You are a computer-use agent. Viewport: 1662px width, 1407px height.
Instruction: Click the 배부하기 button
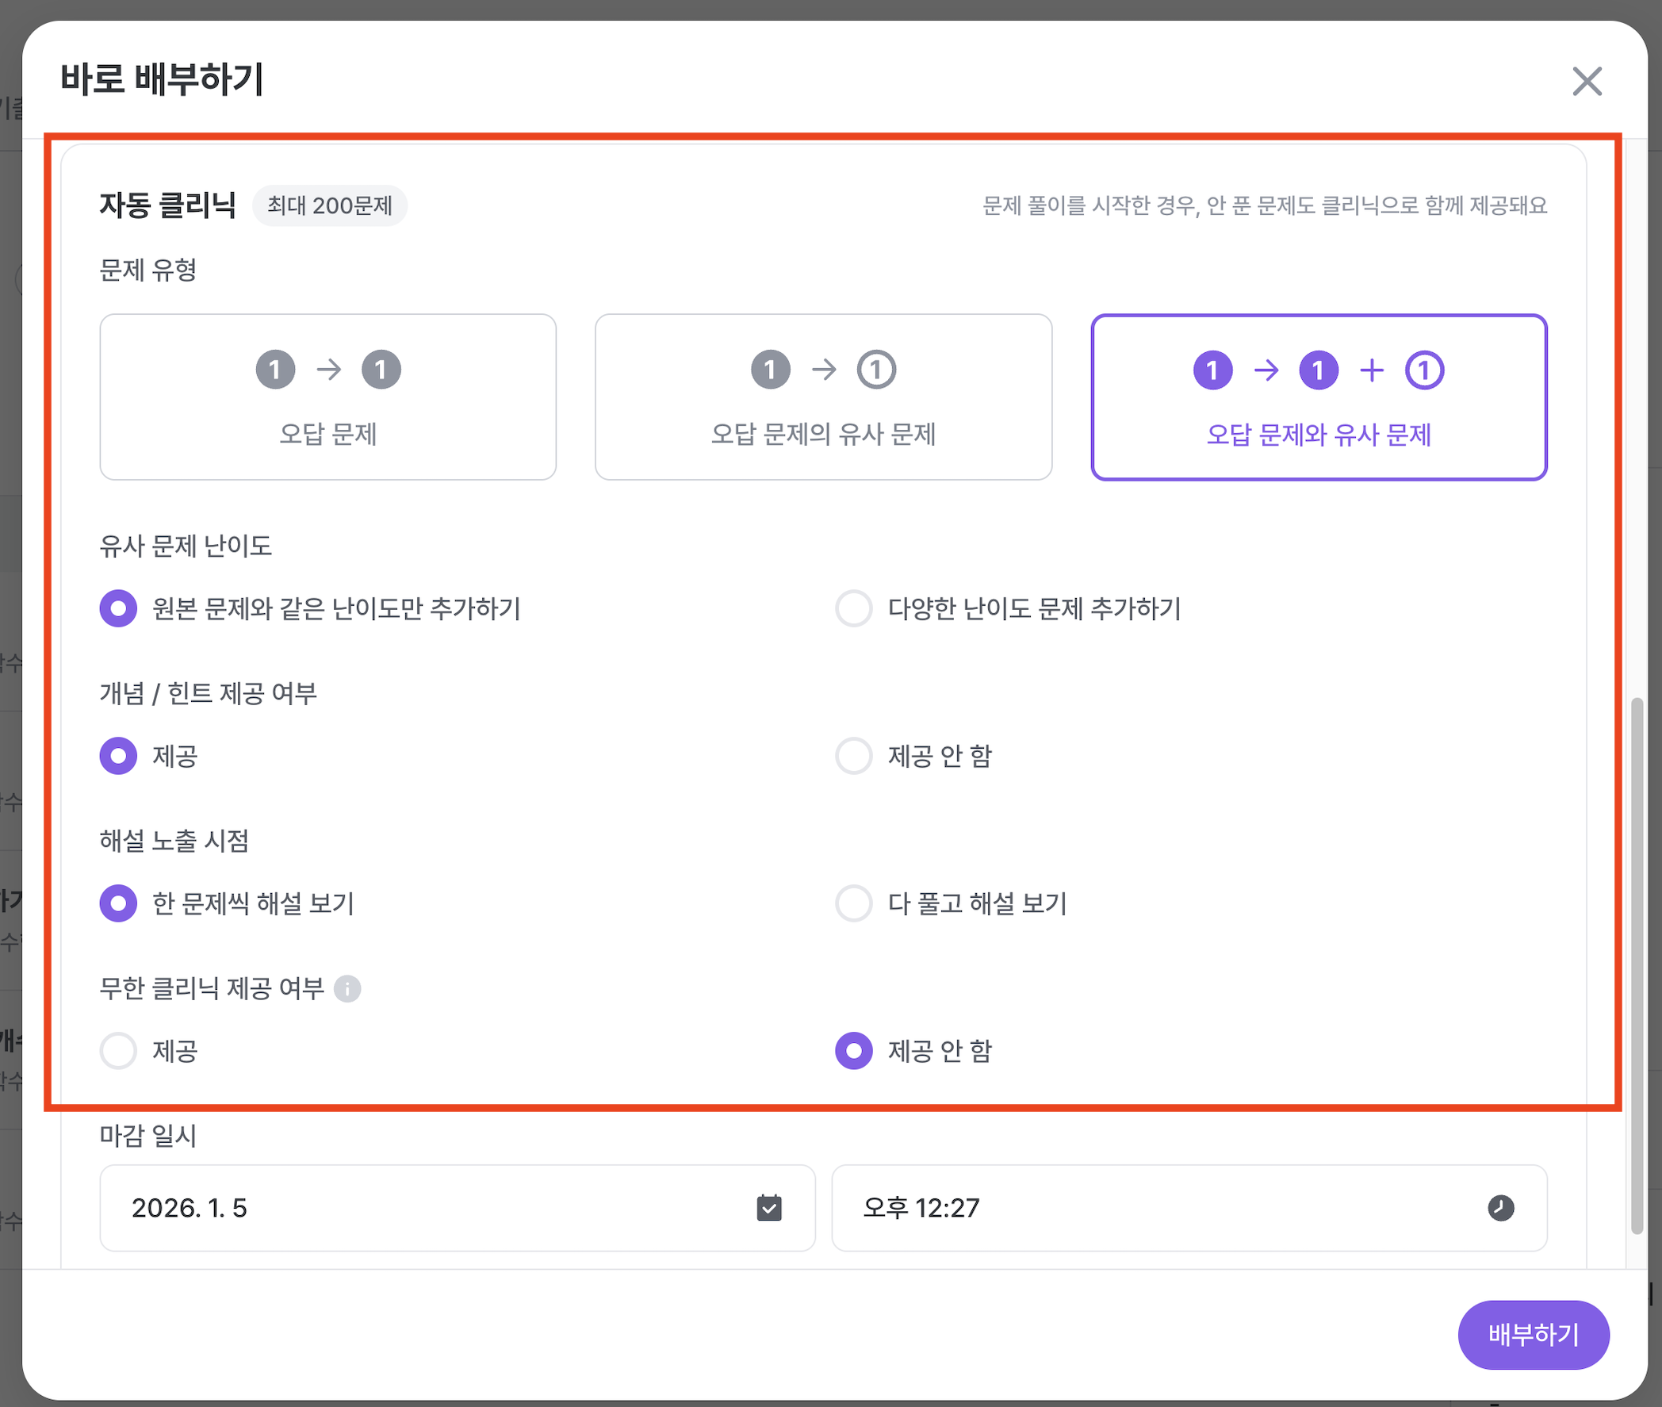1533,1334
